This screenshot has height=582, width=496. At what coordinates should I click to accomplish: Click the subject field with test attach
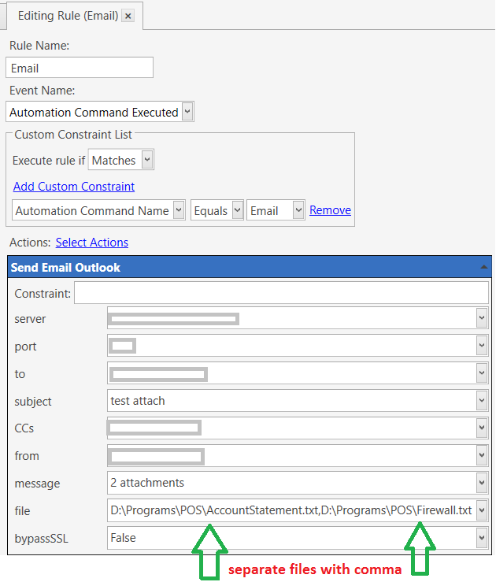[291, 401]
